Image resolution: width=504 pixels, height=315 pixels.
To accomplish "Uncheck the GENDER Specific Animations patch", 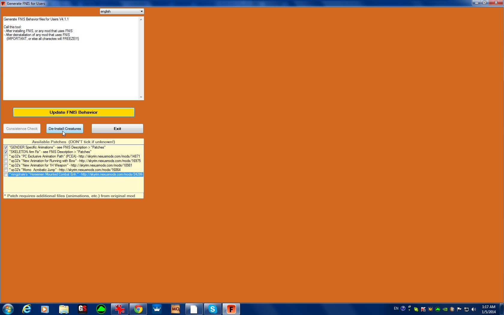I will click(6, 147).
